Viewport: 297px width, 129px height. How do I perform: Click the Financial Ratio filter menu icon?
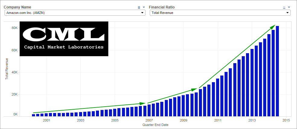tap(284, 7)
